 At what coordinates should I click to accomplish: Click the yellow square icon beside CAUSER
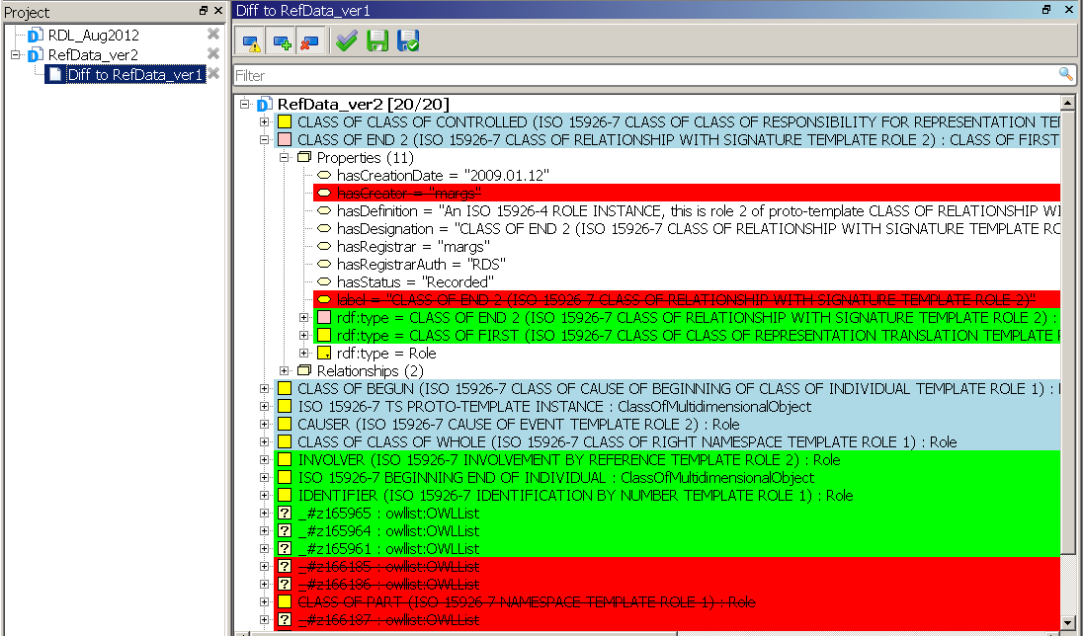(x=285, y=424)
